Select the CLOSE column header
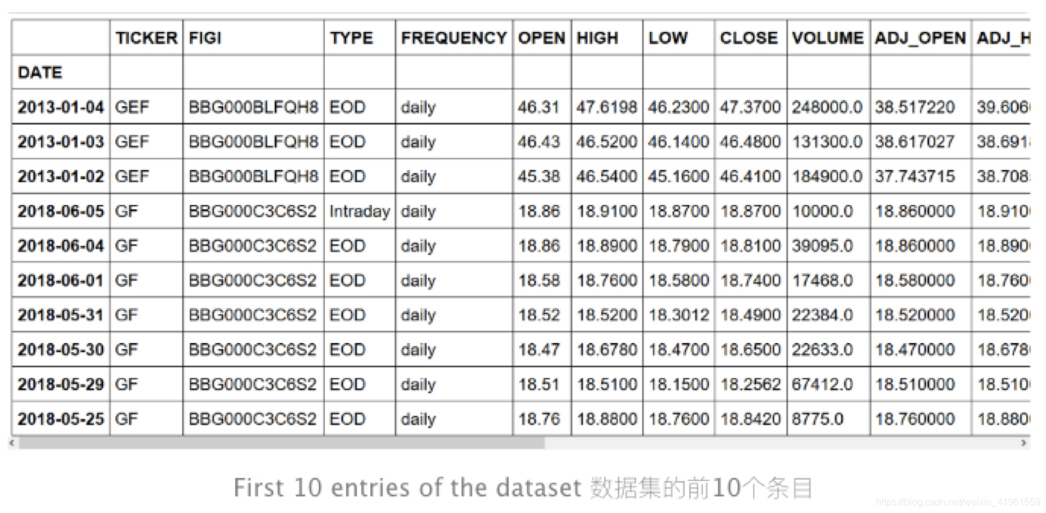Image resolution: width=1046 pixels, height=513 pixels. click(749, 38)
